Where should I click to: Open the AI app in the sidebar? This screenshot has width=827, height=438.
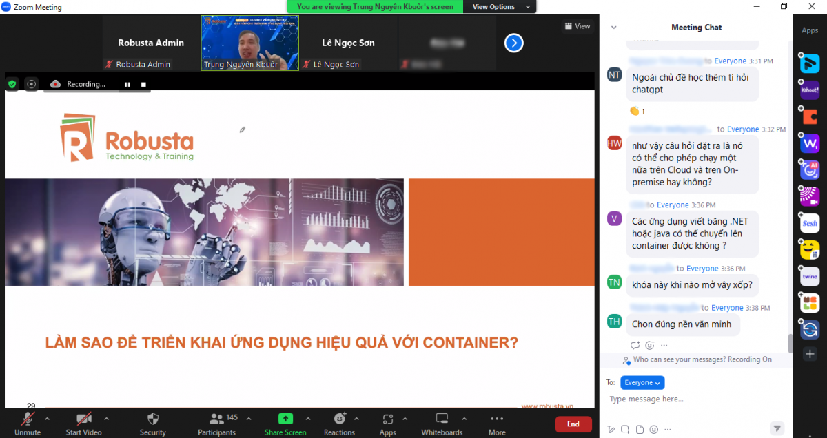click(x=810, y=169)
